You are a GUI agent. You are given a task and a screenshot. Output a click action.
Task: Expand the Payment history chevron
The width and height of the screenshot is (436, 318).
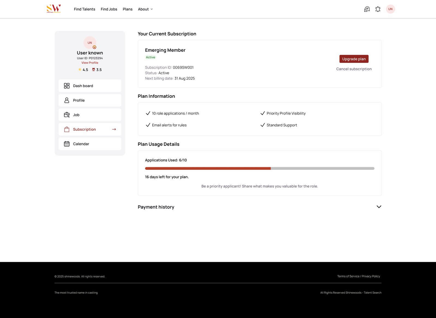pos(379,207)
